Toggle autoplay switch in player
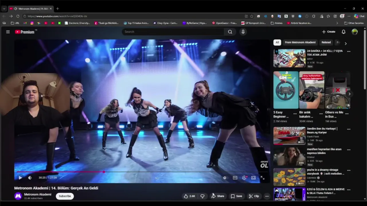 (x=225, y=178)
